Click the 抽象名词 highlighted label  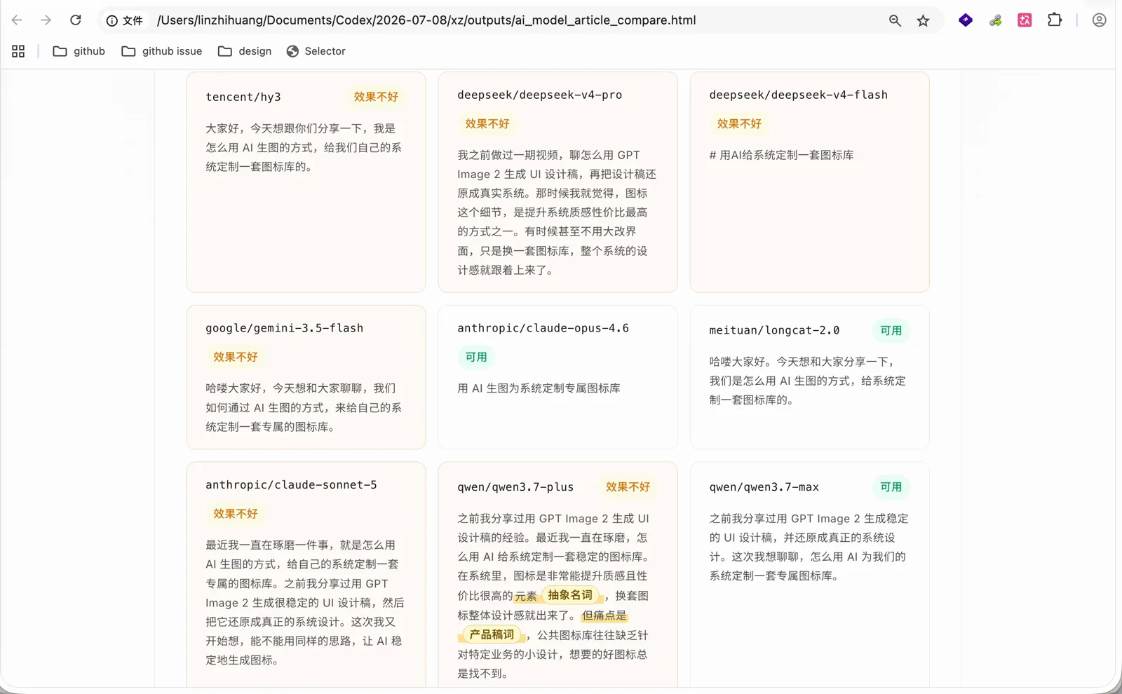(570, 595)
